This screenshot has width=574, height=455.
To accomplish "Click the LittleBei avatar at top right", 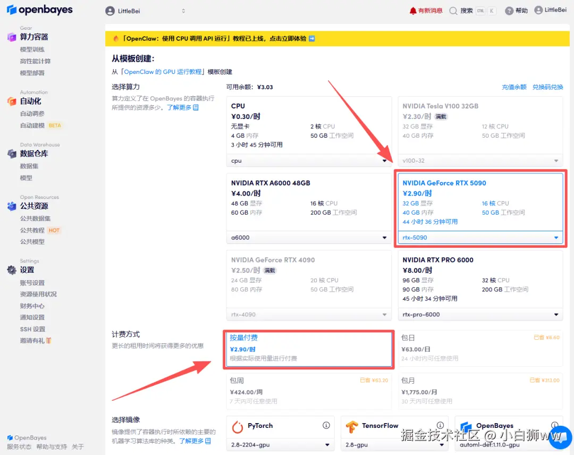I will pos(538,10).
